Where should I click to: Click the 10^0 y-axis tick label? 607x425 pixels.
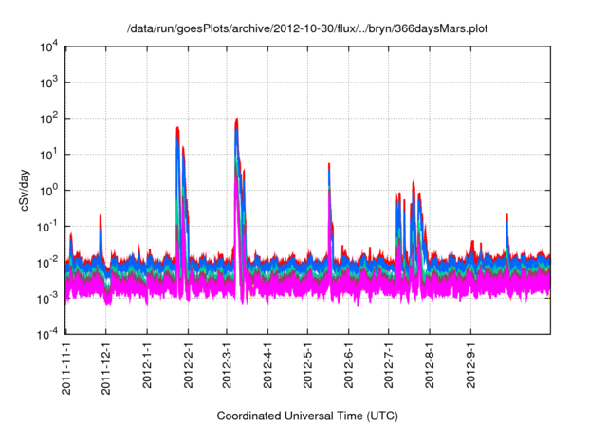[x=48, y=190]
